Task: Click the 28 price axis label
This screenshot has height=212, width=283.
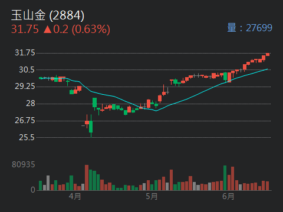Action: 31,103
